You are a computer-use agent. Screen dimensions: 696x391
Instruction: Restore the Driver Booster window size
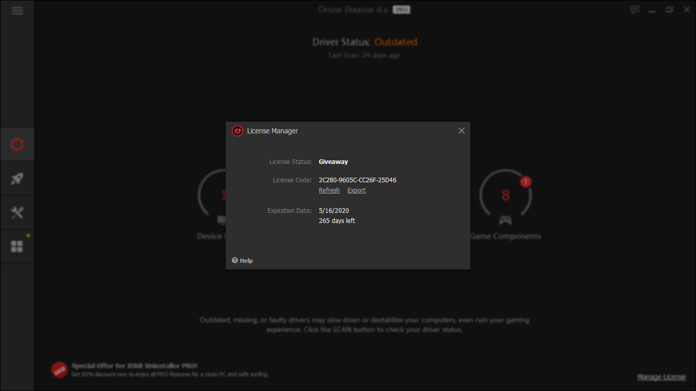coord(670,10)
